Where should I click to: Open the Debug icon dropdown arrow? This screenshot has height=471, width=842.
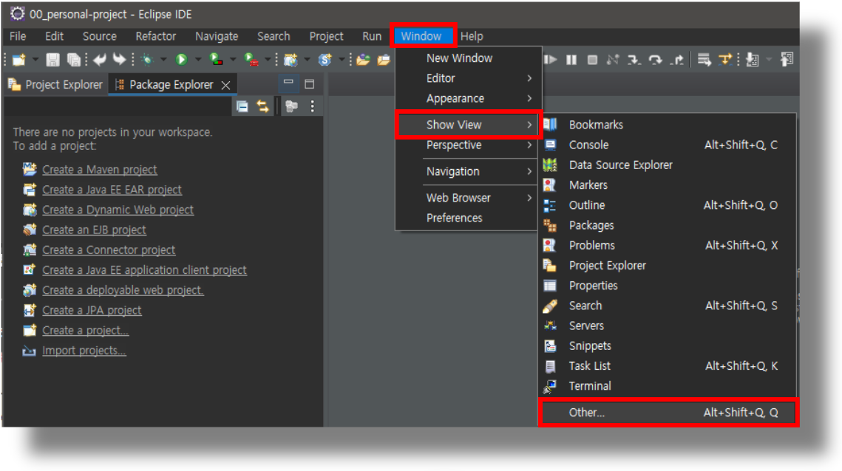[163, 60]
